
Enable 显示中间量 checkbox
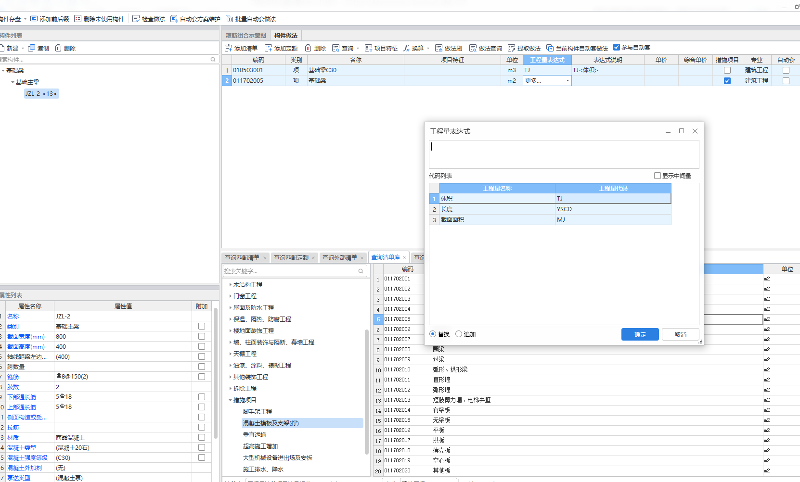point(658,176)
